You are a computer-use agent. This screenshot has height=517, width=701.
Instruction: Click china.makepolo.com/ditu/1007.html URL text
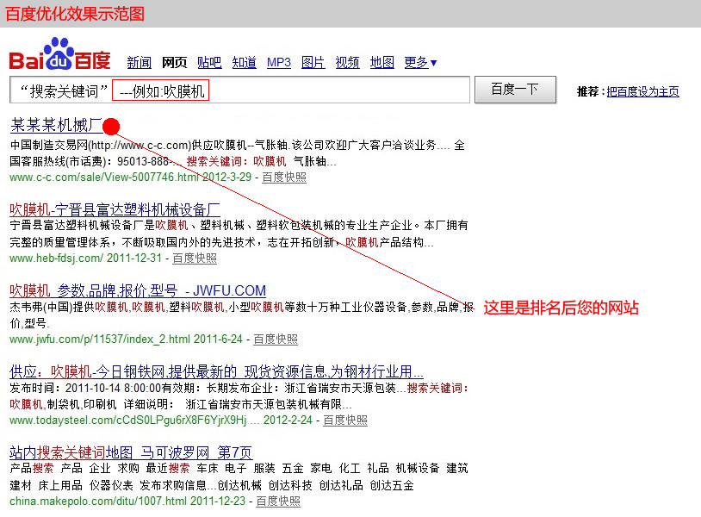[98, 501]
